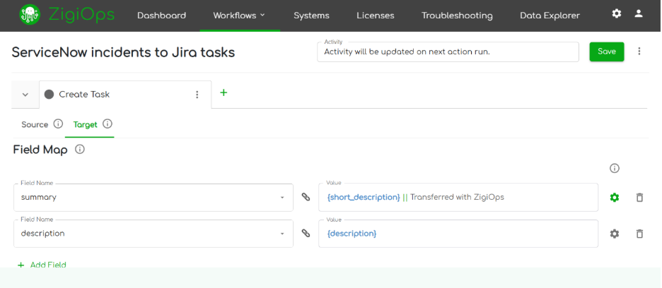Go to the Dashboard page
662x288 pixels.
click(162, 16)
